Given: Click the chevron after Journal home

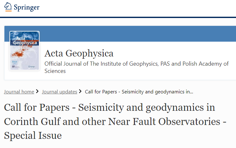Looking at the screenshot, I should (x=38, y=92).
